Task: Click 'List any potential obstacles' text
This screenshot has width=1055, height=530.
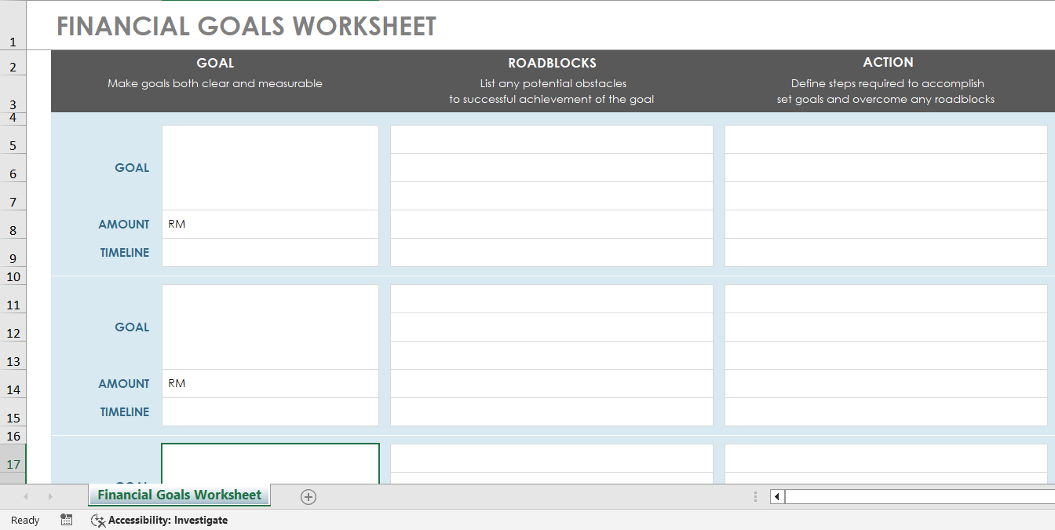Action: 553,83
